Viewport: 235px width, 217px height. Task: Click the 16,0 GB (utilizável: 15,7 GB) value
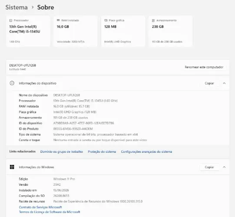click(x=72, y=106)
